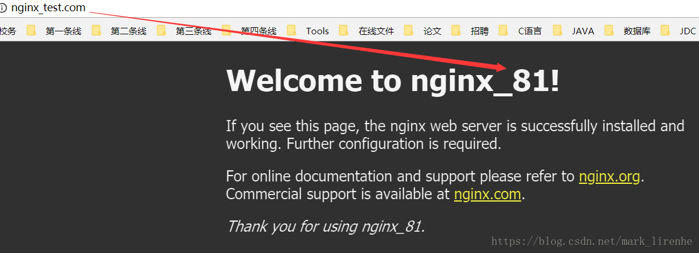Open the 第一条线 bookmark folder
The image size is (699, 253).
click(x=54, y=31)
